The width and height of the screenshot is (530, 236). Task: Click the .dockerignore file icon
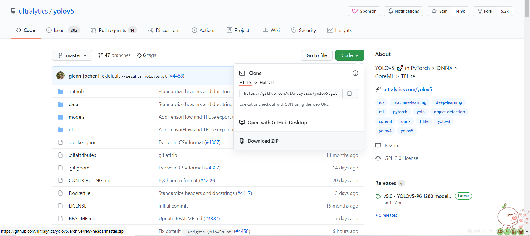point(61,142)
